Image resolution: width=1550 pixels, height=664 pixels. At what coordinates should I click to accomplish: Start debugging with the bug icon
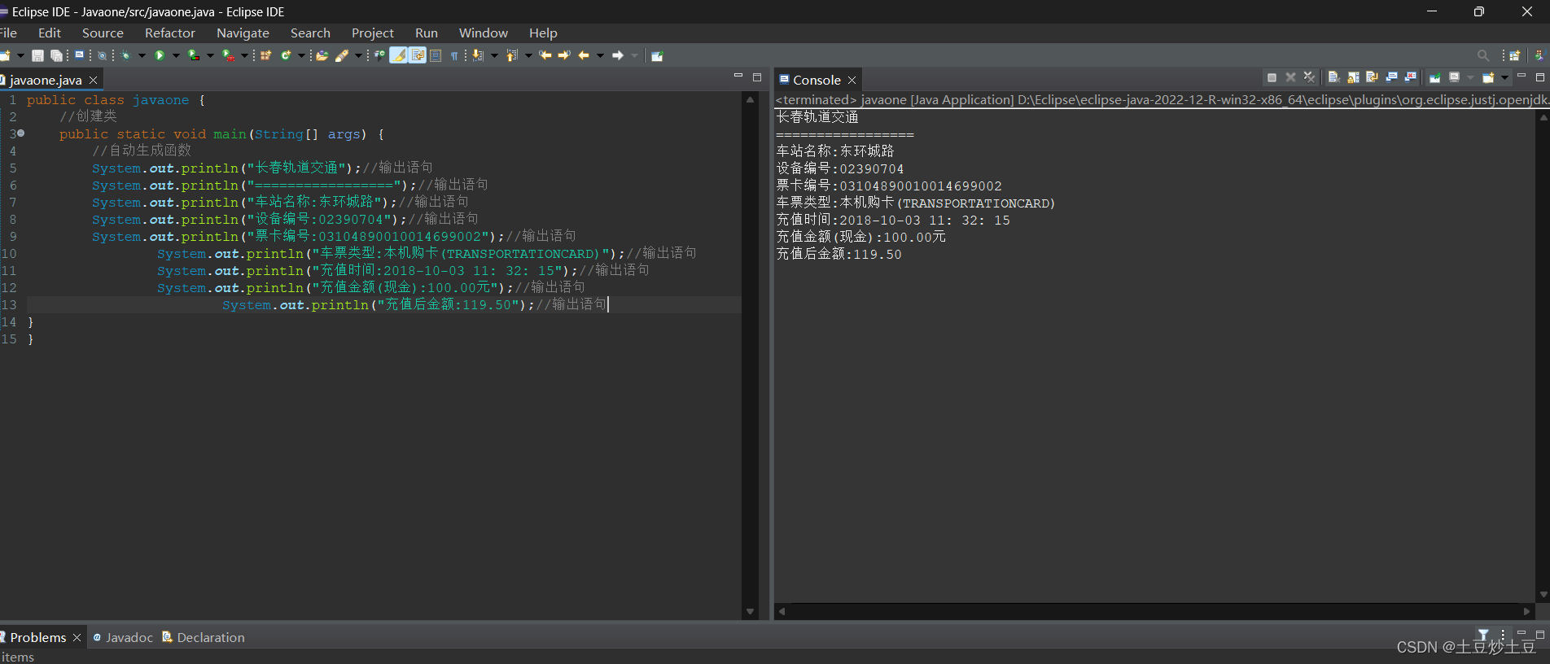pyautogui.click(x=125, y=55)
